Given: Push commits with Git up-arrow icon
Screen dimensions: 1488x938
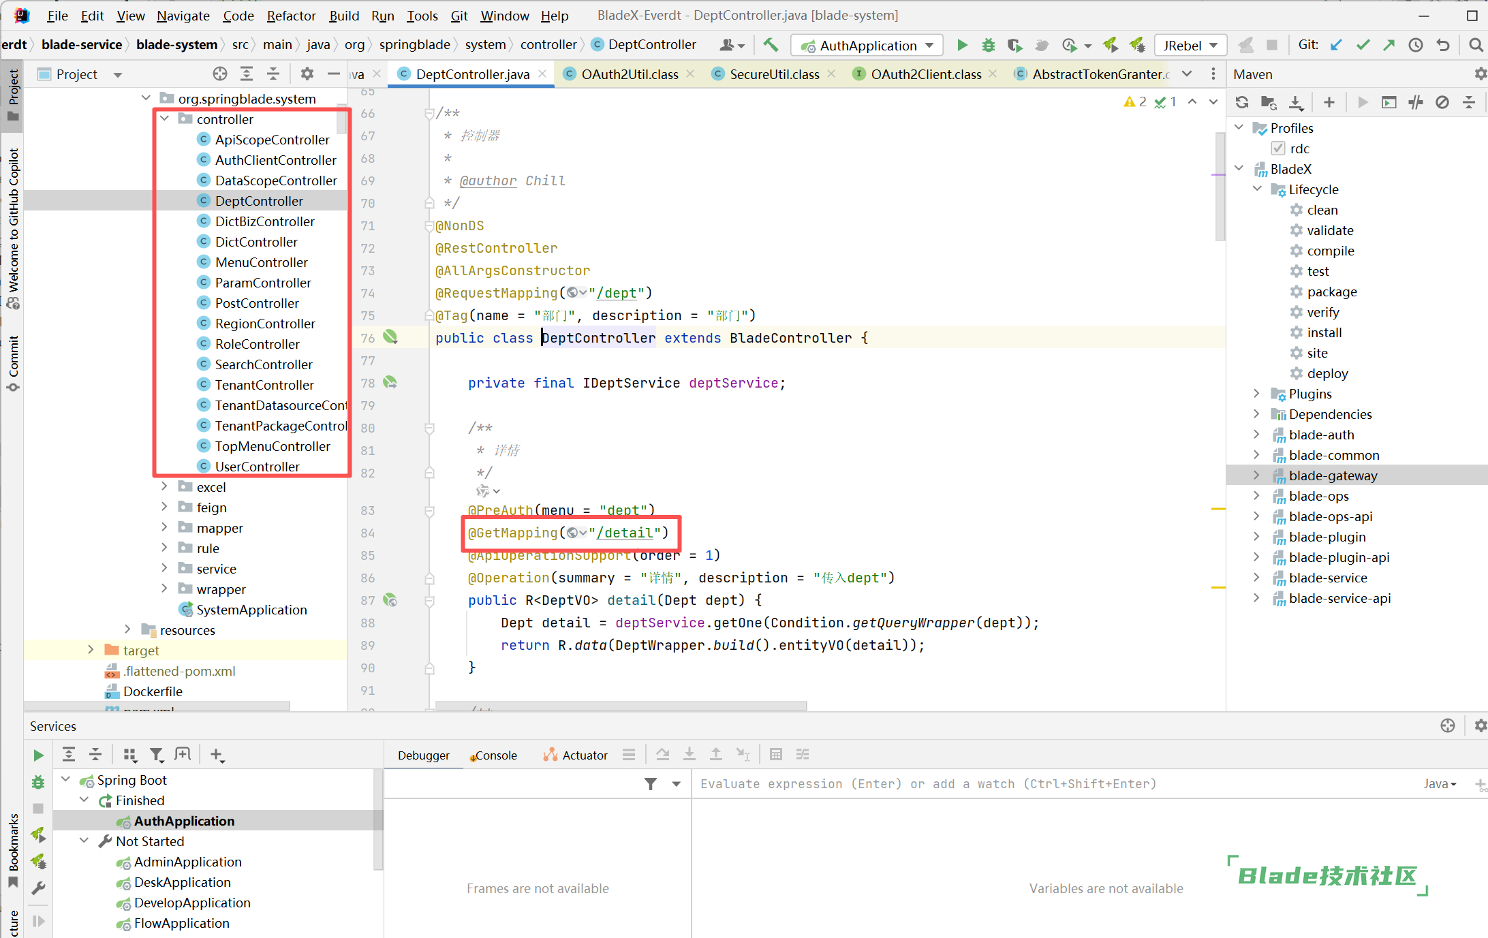Looking at the screenshot, I should (x=1389, y=45).
